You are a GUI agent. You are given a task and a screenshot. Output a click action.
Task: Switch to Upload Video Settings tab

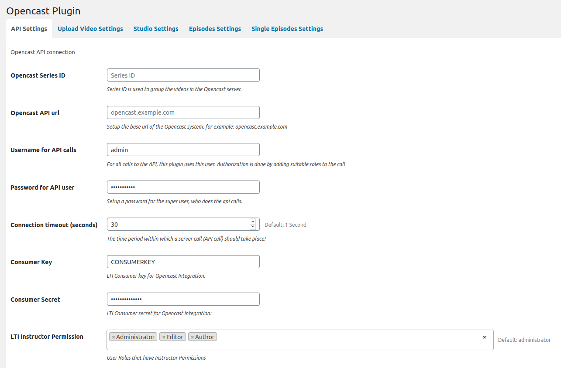(x=90, y=29)
